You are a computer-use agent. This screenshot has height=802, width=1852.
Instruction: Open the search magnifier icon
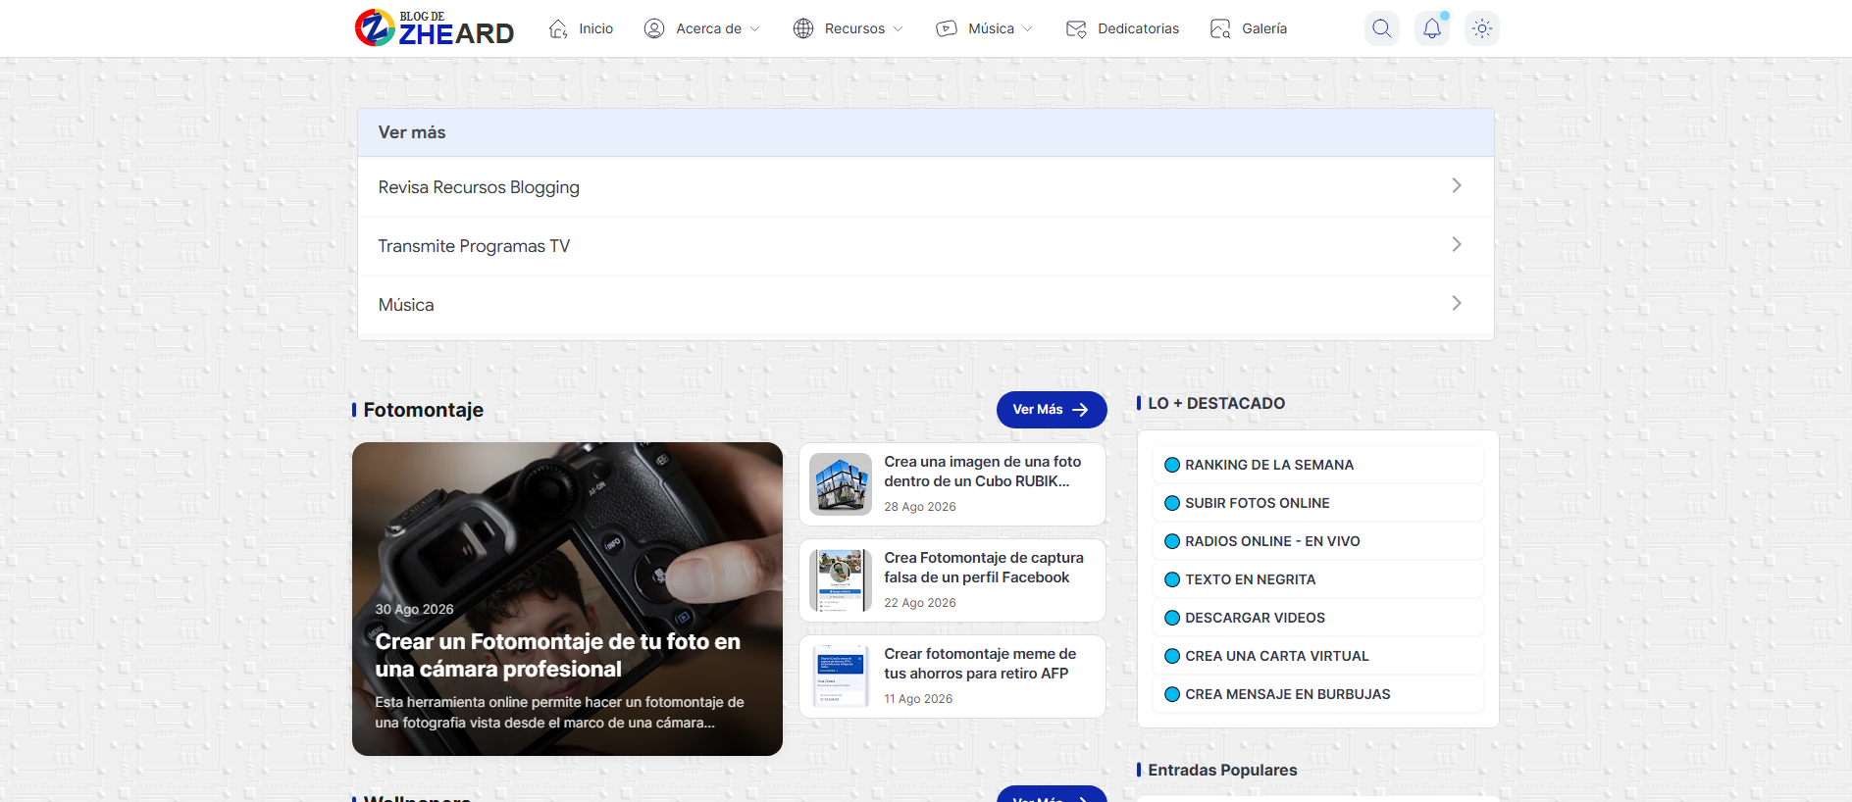1382,28
